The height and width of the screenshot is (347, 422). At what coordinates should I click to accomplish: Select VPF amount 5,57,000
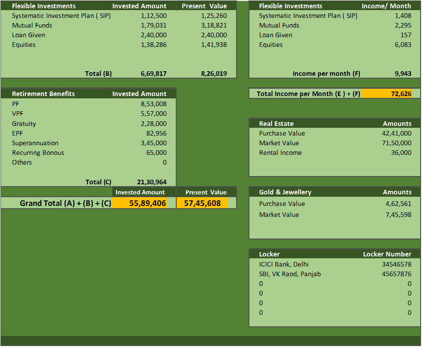point(154,114)
